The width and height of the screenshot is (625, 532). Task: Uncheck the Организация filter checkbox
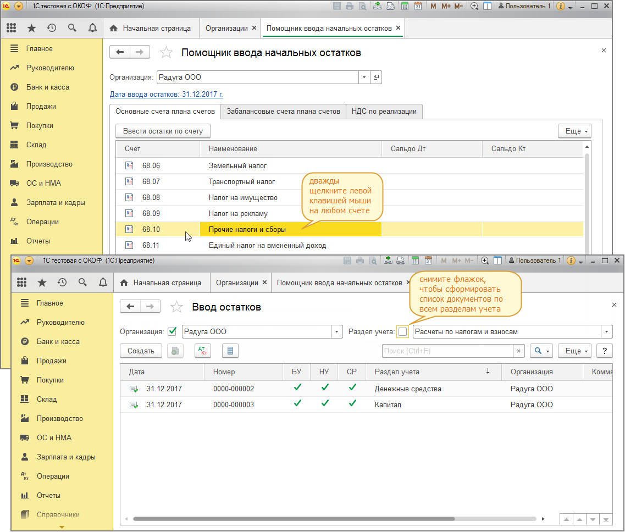[173, 331]
